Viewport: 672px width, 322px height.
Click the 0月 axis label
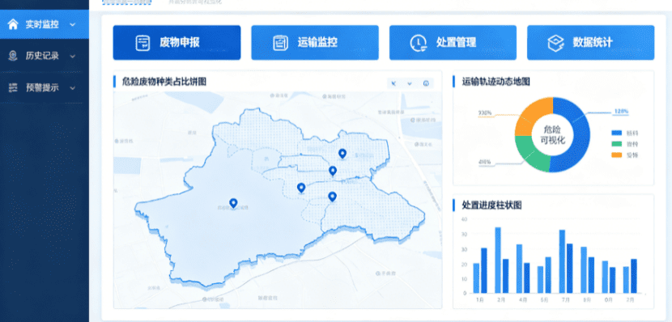[x=609, y=299]
